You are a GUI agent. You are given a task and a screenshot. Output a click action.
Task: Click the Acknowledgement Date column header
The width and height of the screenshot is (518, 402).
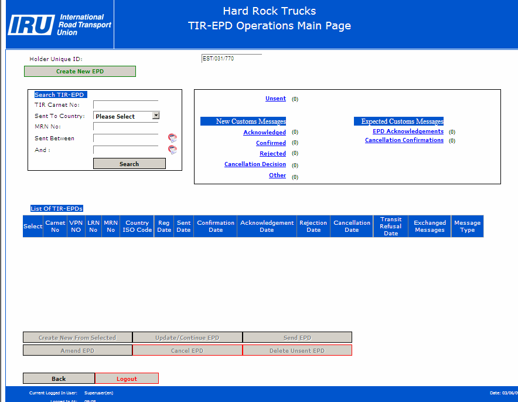point(267,227)
